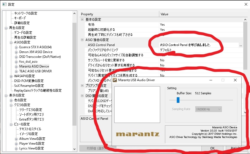This screenshot has width=250, height=154.
Task: Click the Marantz USB Audio Driver title icon
Action: (x=115, y=80)
